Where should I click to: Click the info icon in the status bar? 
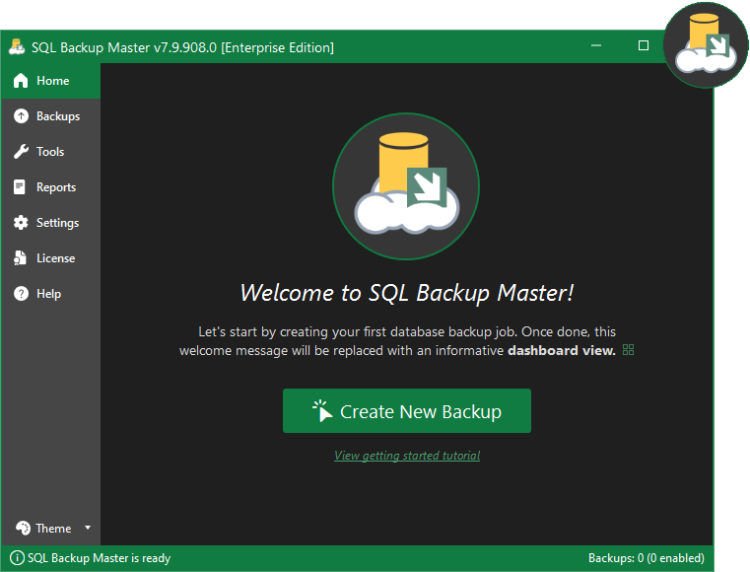[x=17, y=557]
